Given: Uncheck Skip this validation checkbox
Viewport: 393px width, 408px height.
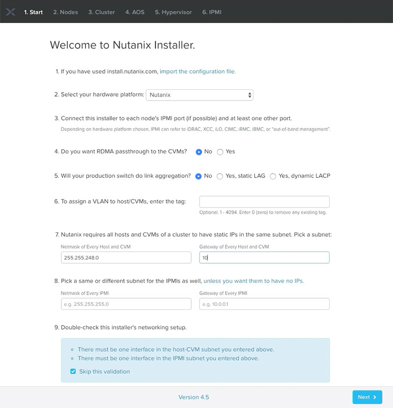Looking at the screenshot, I should coord(73,372).
